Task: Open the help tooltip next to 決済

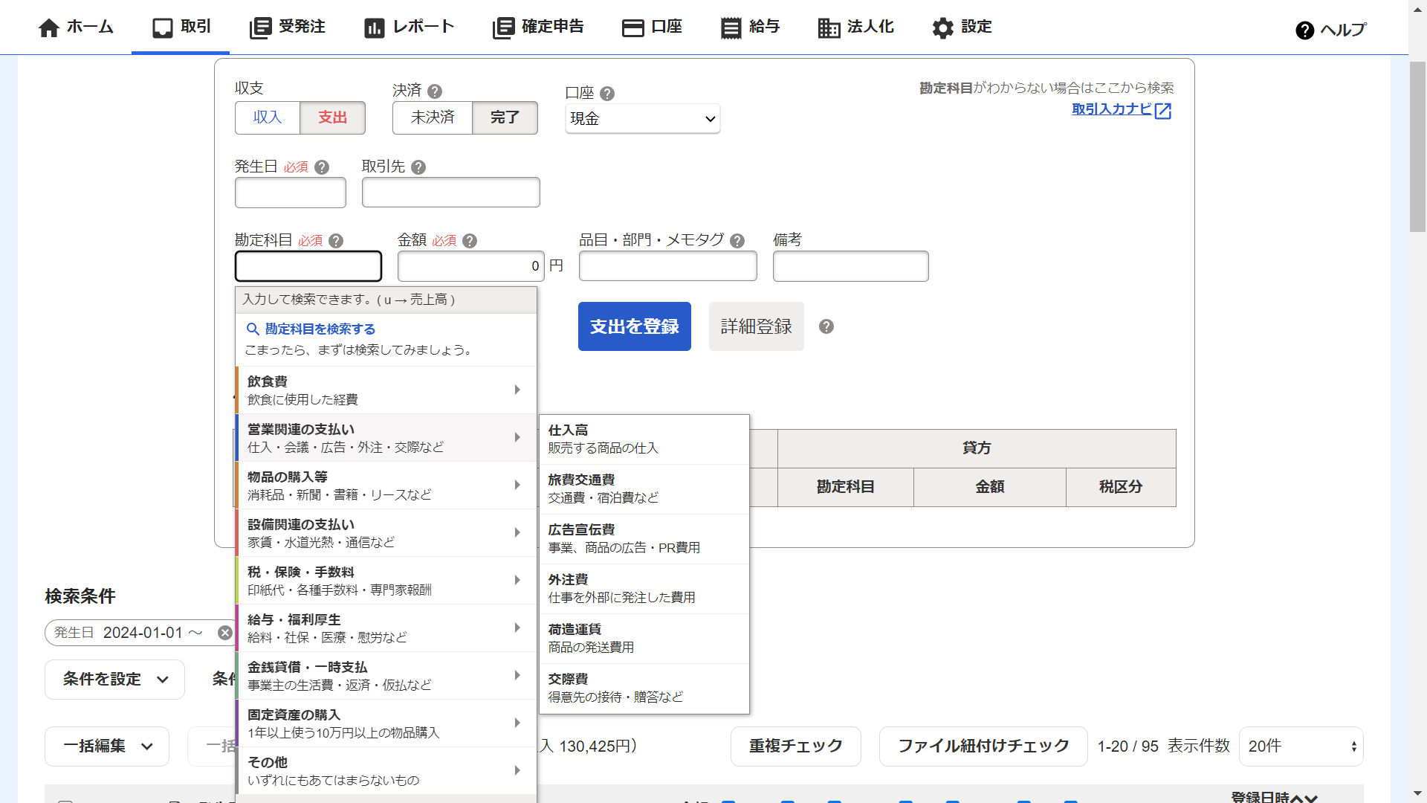Action: (x=435, y=91)
